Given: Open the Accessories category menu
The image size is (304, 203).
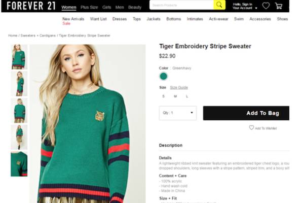Looking at the screenshot, I should pyautogui.click(x=260, y=19).
